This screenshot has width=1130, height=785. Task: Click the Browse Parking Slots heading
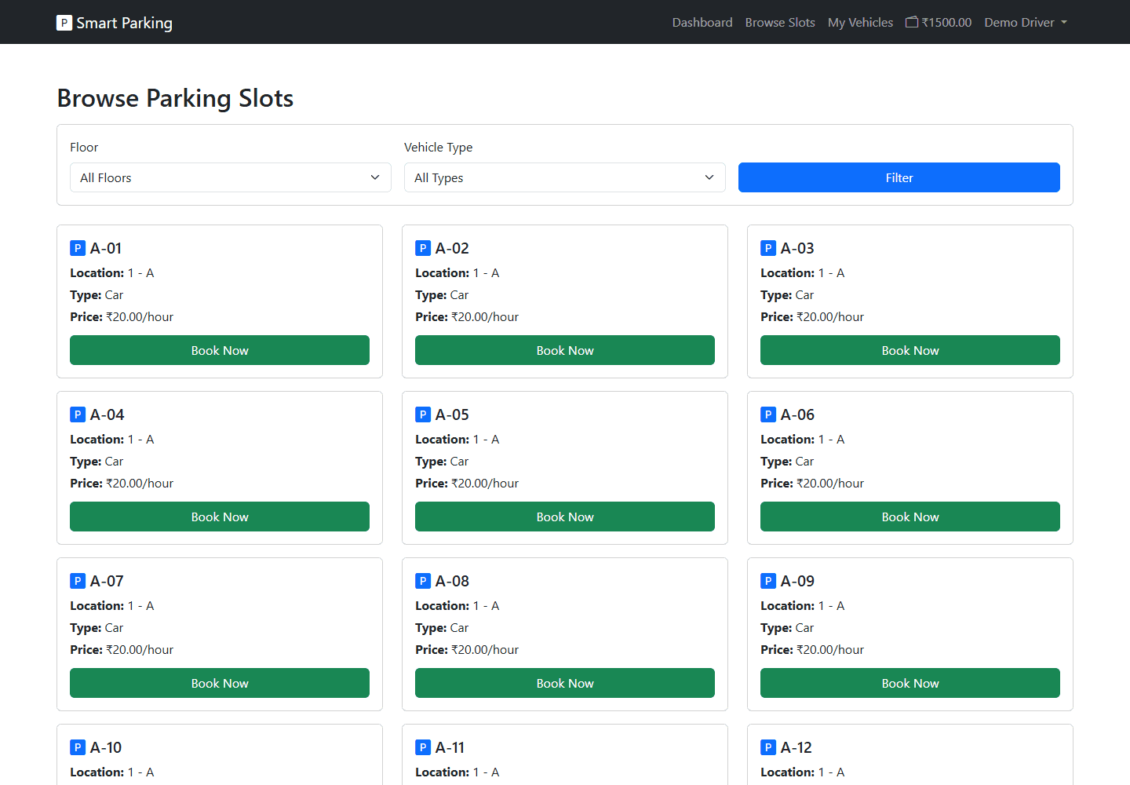click(175, 98)
